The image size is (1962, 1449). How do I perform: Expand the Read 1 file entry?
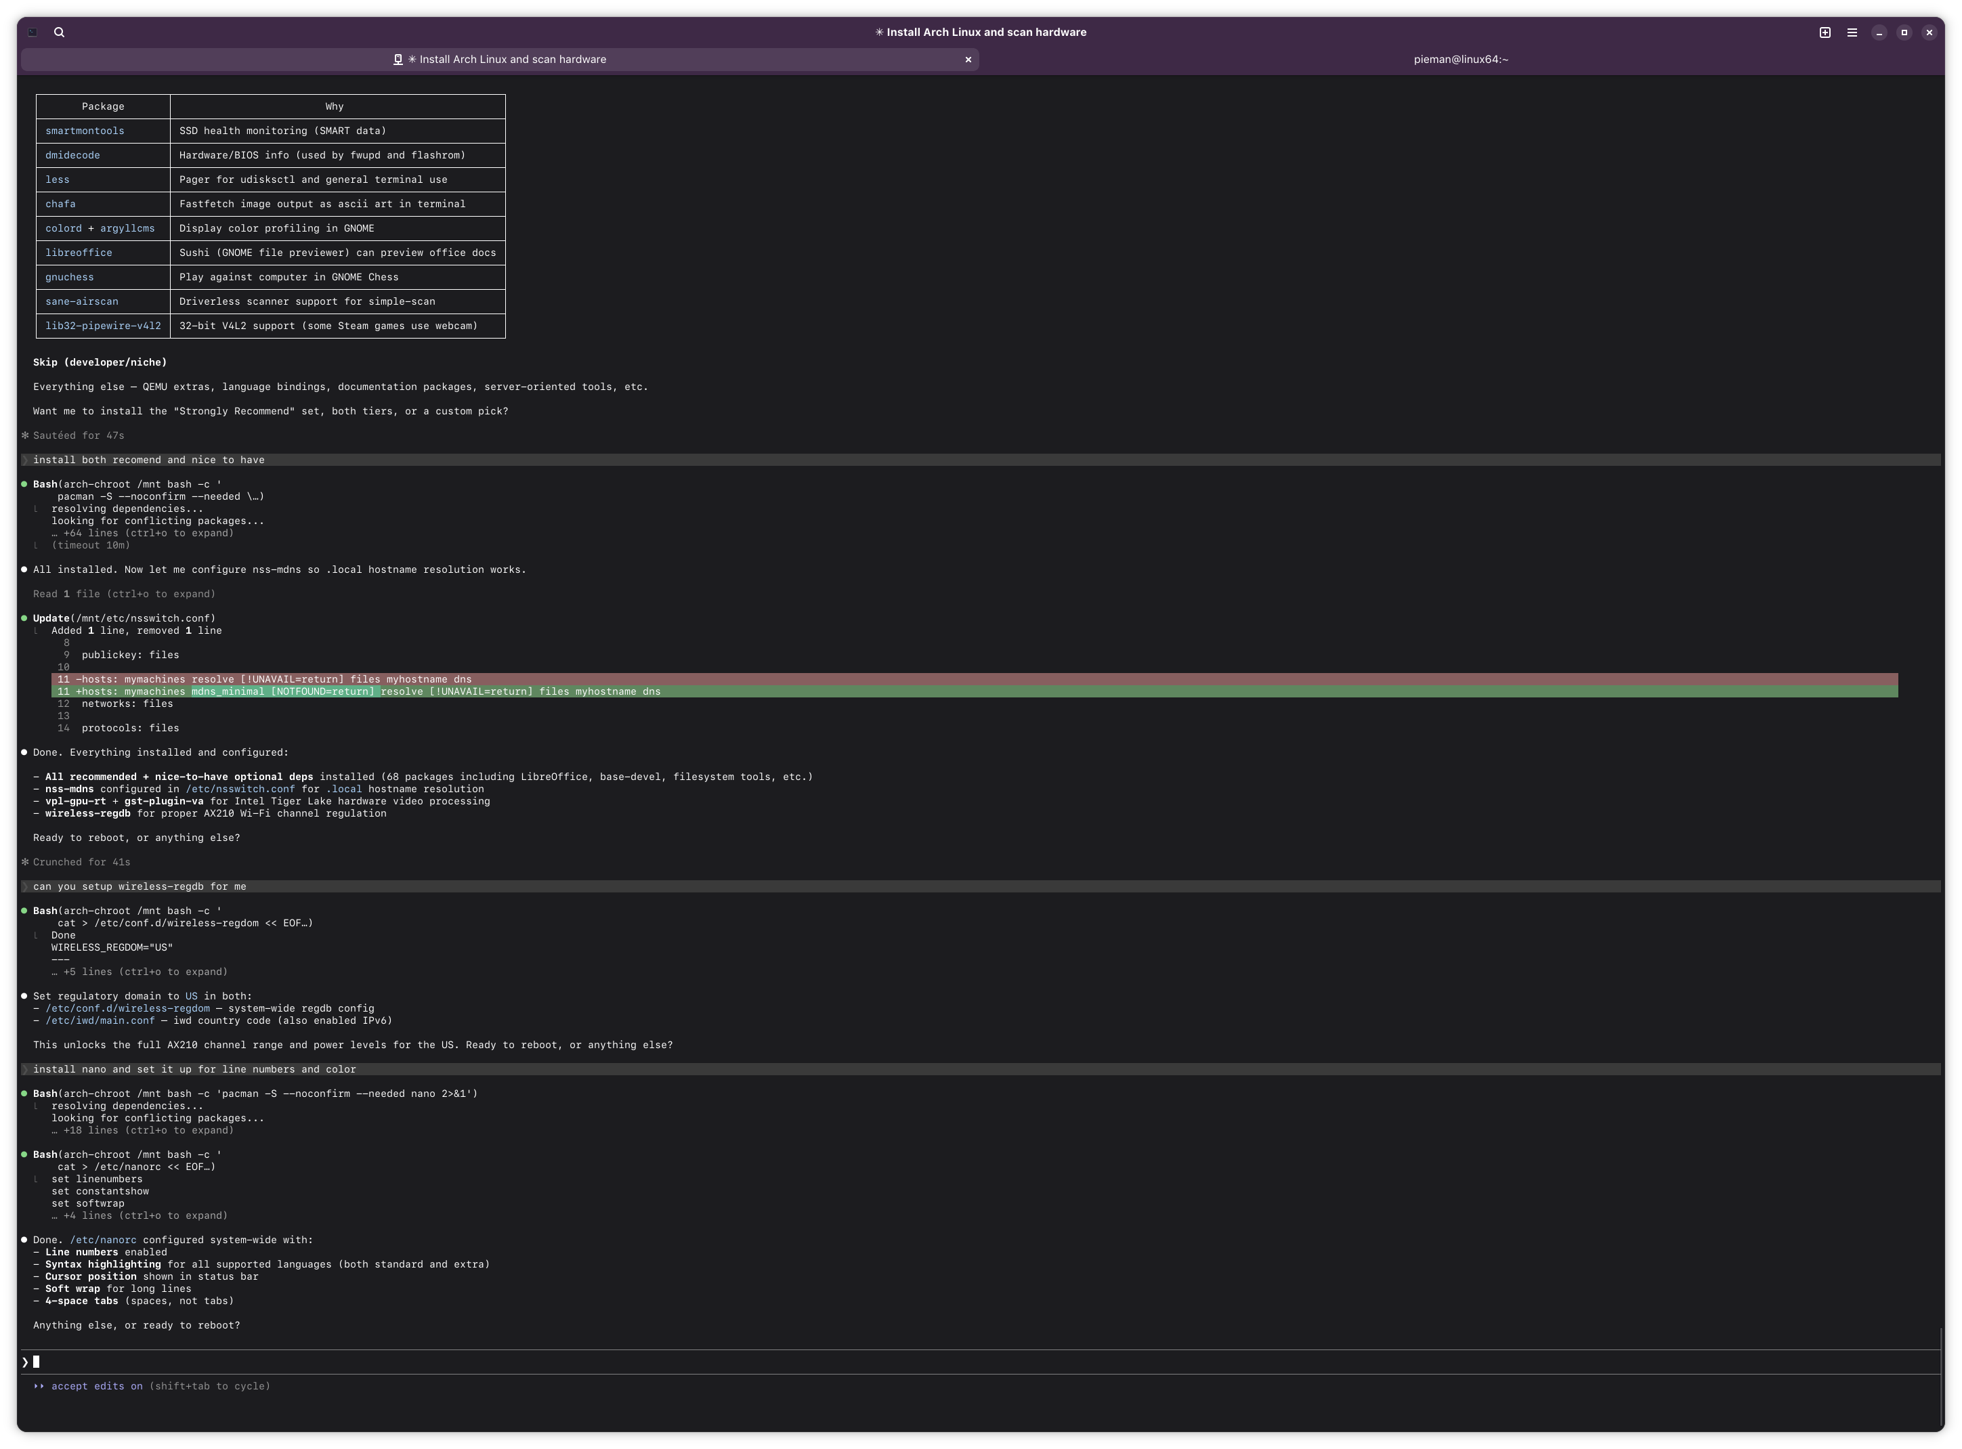click(124, 594)
